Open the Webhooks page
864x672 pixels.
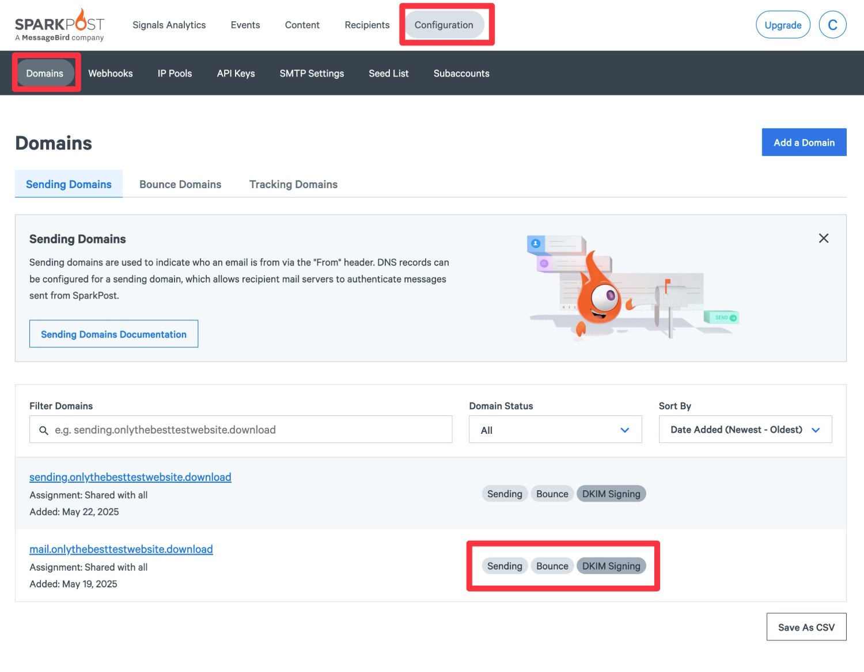111,73
